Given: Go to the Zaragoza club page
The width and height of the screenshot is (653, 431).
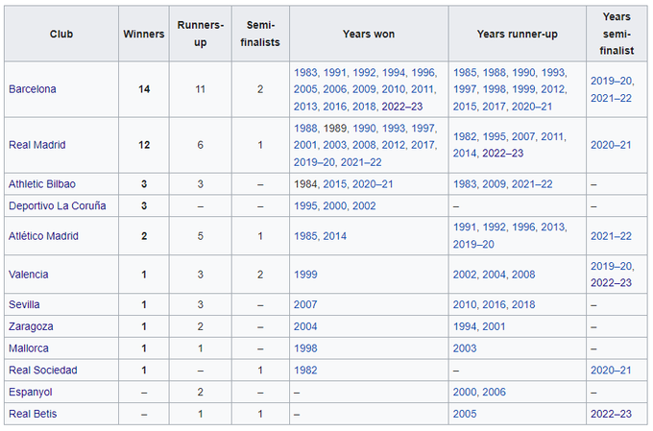Looking at the screenshot, I should 31,326.
